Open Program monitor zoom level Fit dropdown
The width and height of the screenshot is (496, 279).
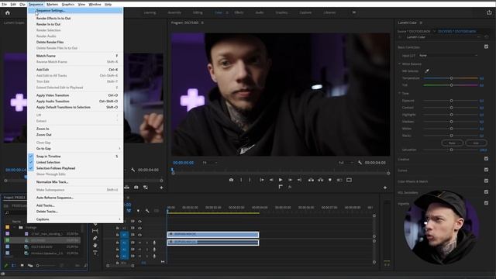(x=209, y=163)
